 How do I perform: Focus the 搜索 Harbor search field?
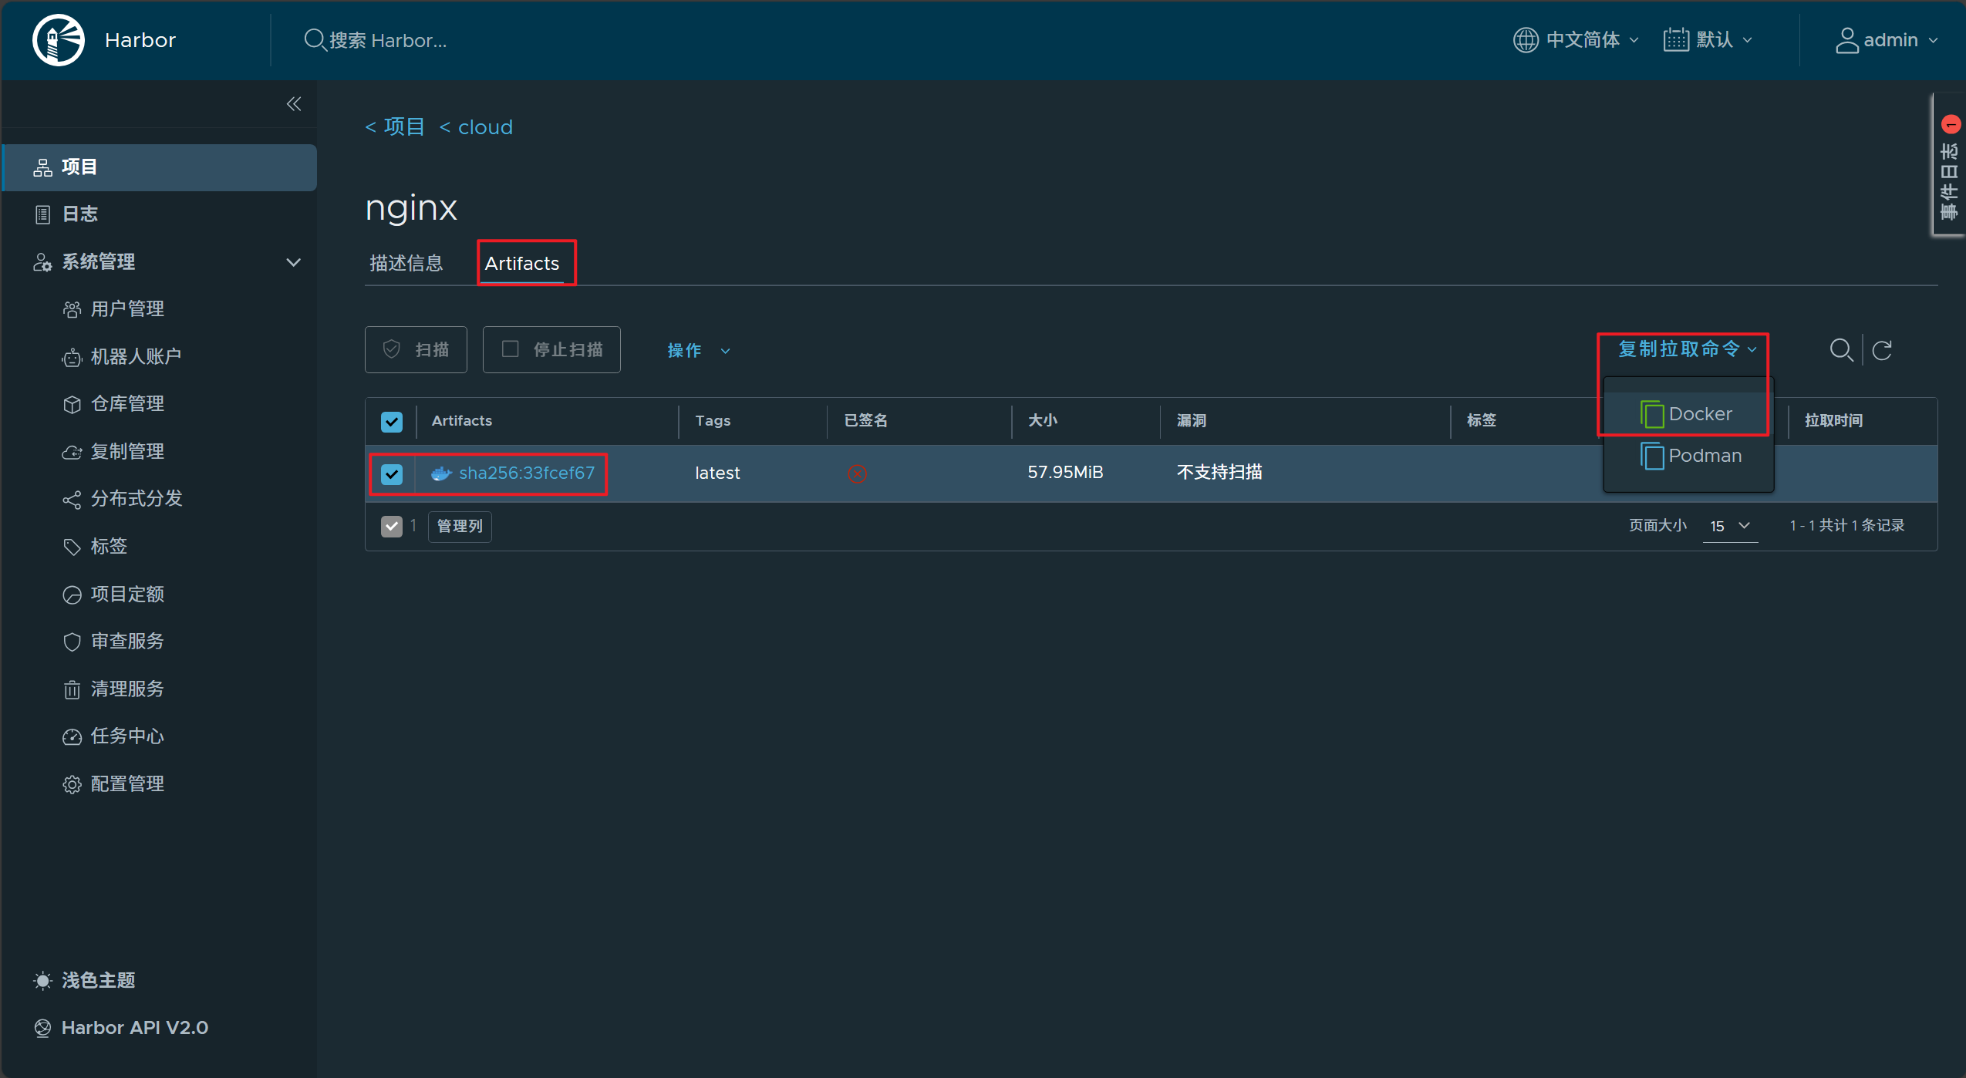[x=387, y=40]
